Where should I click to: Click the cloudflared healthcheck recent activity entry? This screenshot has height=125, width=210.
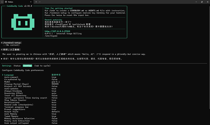pyautogui.click(x=68, y=24)
